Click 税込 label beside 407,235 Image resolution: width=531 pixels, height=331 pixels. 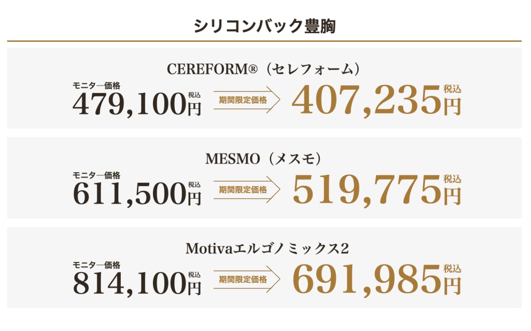pos(452,89)
